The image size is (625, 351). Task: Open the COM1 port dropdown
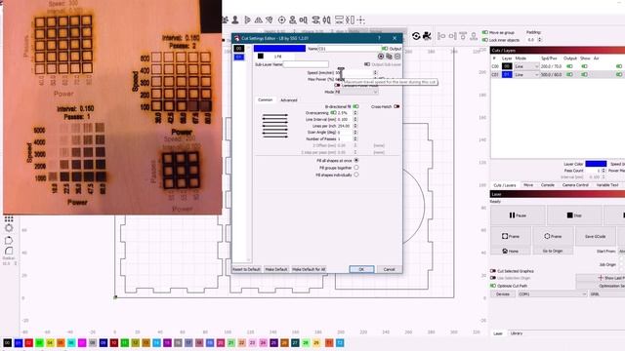click(x=552, y=294)
